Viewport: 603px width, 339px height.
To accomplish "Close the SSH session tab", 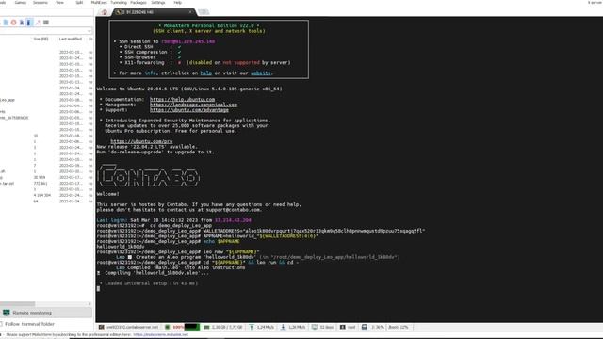I will tap(190, 12).
